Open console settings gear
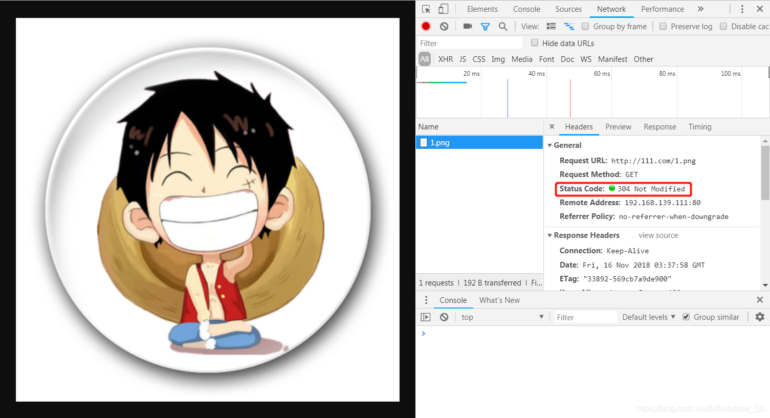Viewport: 770px width, 418px height. pos(760,317)
